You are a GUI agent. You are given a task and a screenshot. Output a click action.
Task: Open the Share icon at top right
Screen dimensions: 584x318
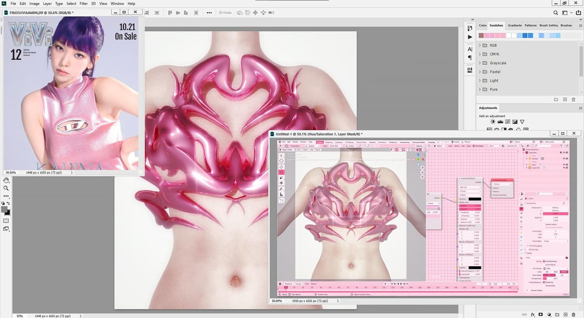coord(578,12)
